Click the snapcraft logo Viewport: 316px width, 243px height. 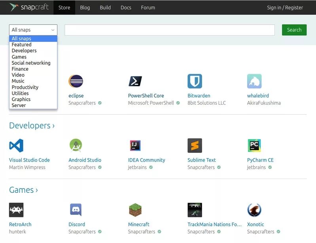29,7
